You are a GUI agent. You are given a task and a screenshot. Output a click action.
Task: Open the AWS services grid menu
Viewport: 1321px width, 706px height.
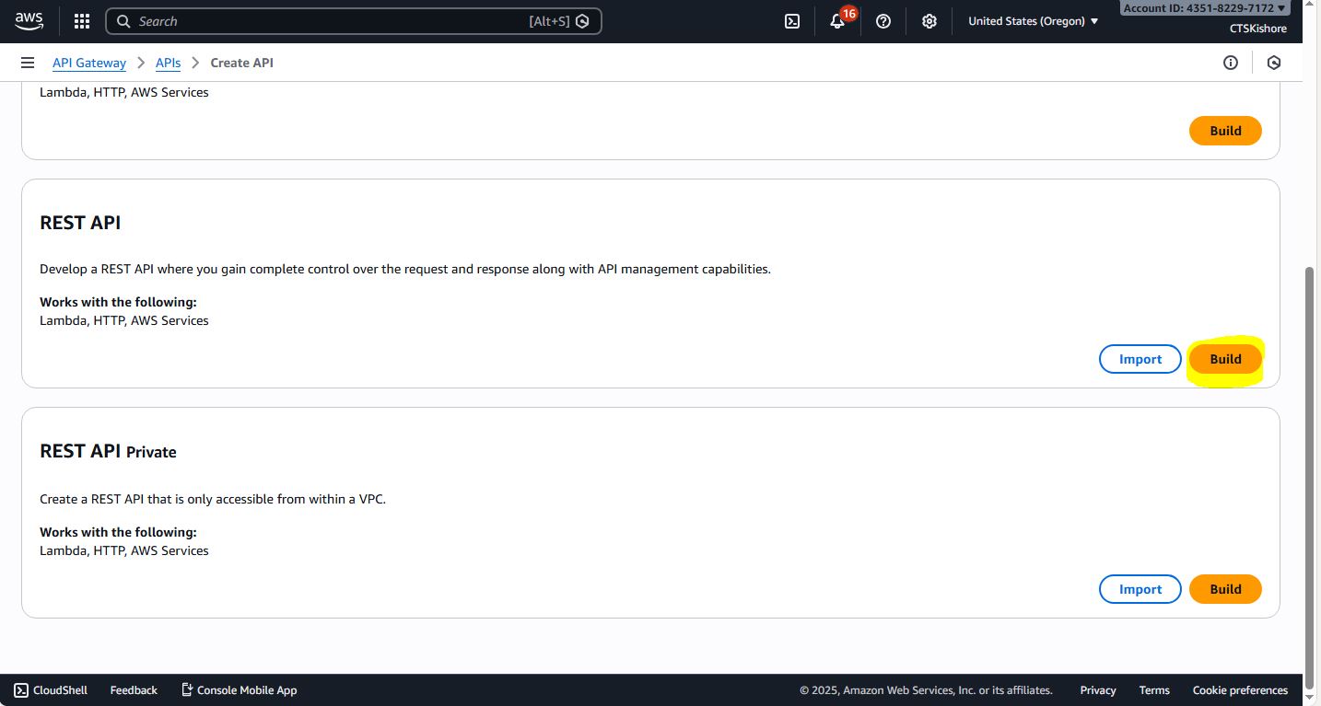click(x=82, y=21)
